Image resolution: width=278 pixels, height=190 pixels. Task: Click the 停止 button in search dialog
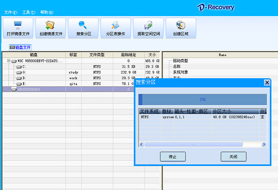(x=173, y=157)
